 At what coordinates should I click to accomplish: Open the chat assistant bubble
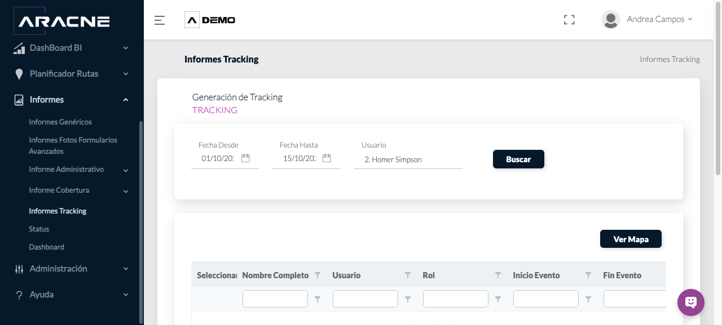click(691, 302)
